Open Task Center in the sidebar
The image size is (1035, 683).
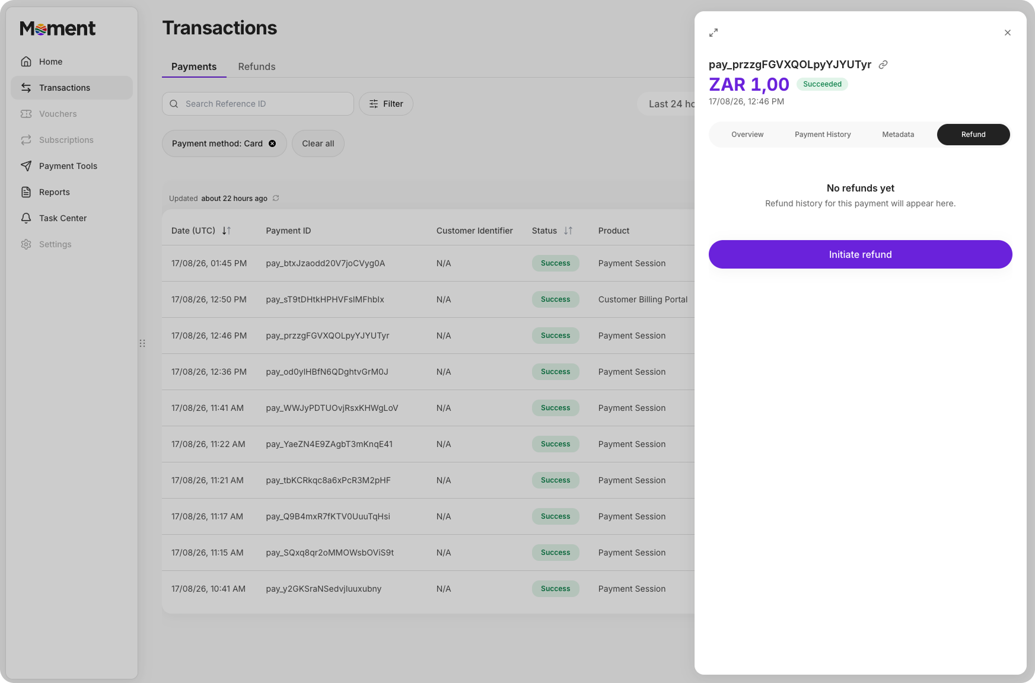pyautogui.click(x=72, y=218)
